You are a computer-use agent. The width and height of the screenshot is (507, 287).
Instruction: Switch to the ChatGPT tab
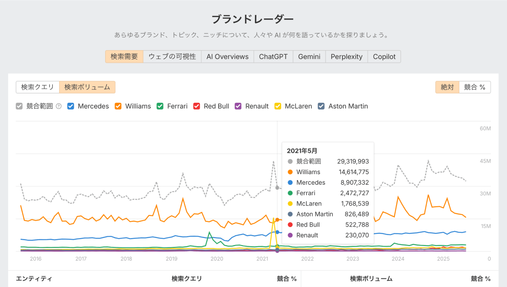273,56
